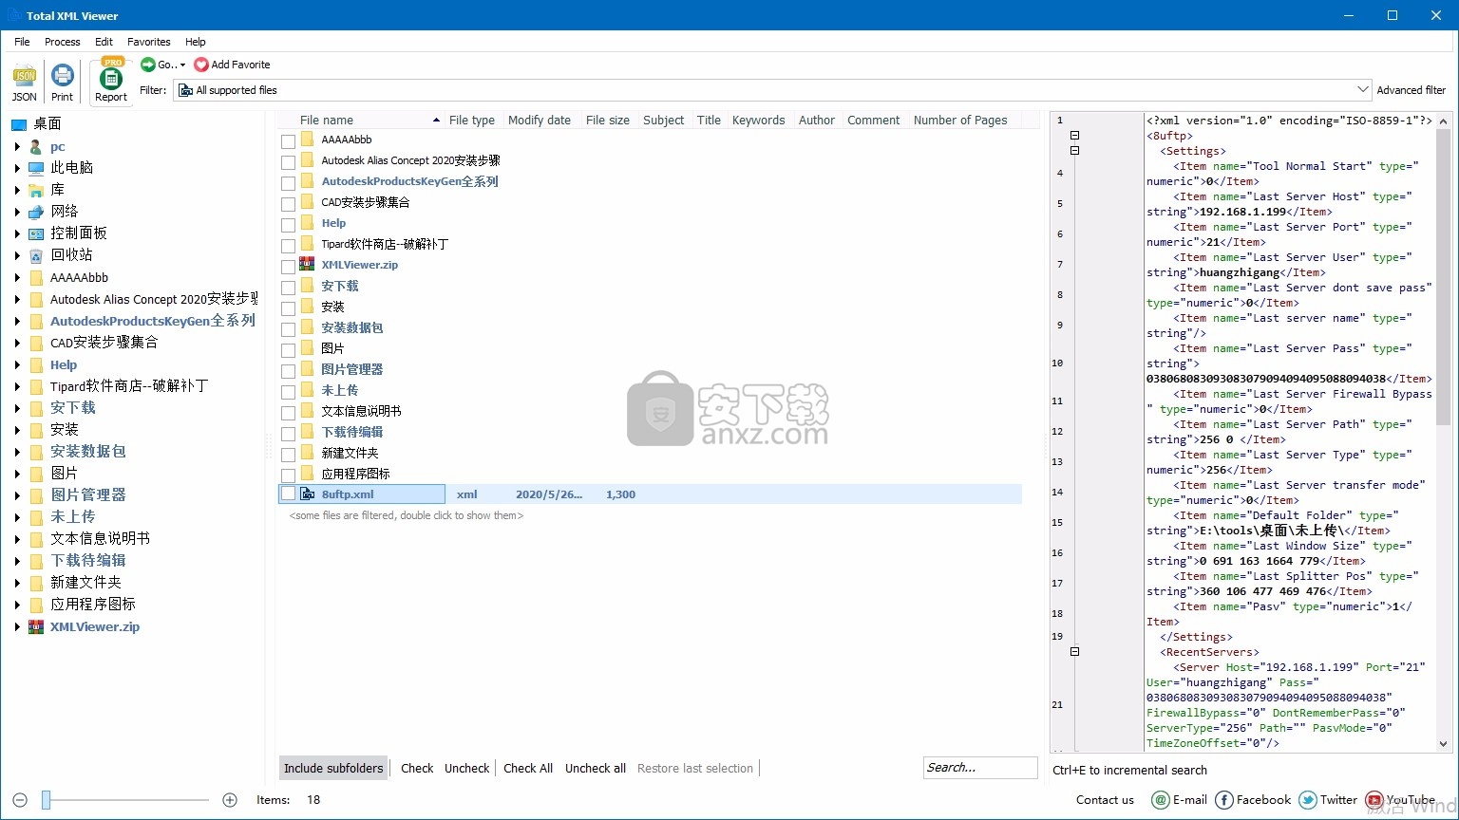Check the 8uftp.xml file checkbox
Viewport: 1459px width, 820px height.
(288, 494)
